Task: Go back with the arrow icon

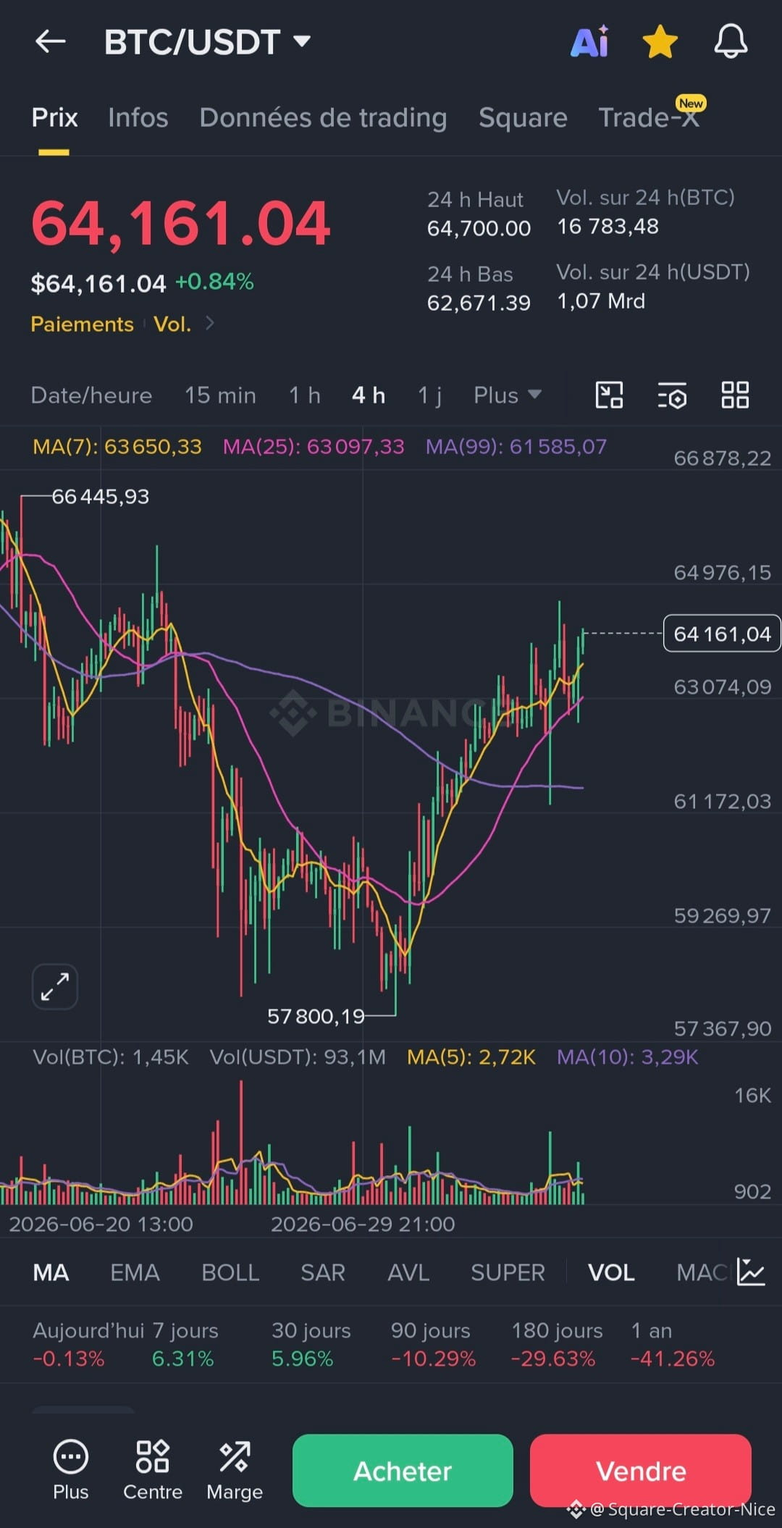Action: tap(51, 41)
